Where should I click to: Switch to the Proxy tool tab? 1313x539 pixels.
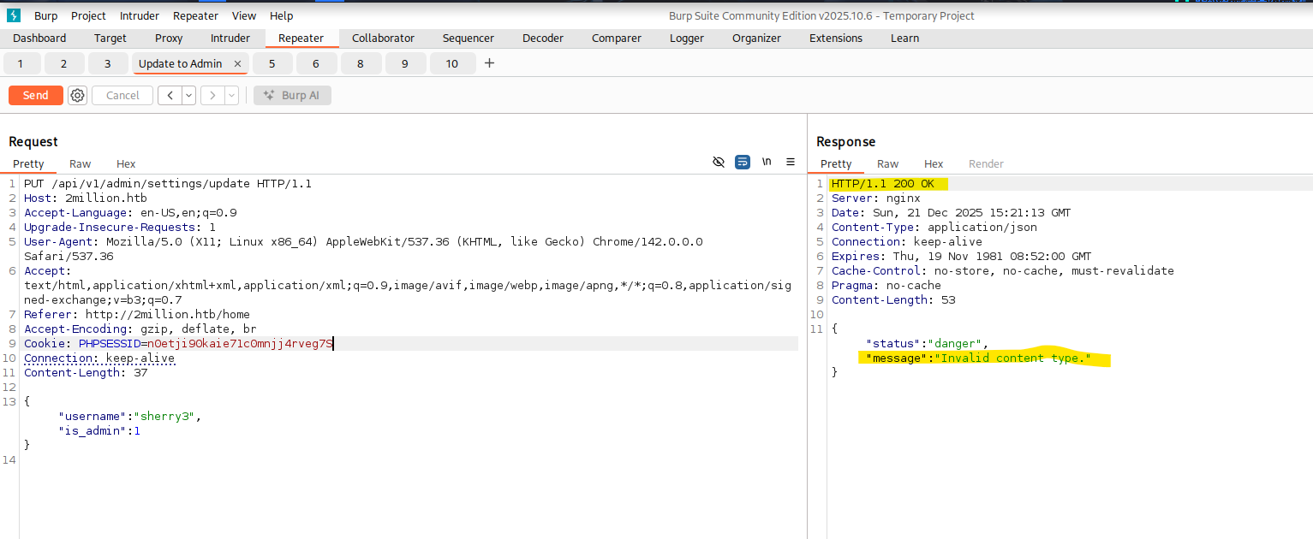169,38
